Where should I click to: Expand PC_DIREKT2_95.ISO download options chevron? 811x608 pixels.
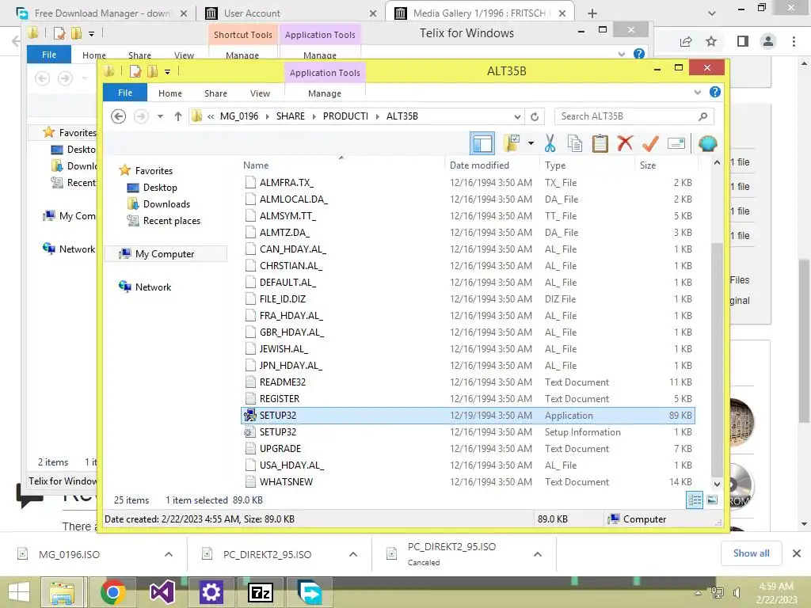click(x=353, y=554)
